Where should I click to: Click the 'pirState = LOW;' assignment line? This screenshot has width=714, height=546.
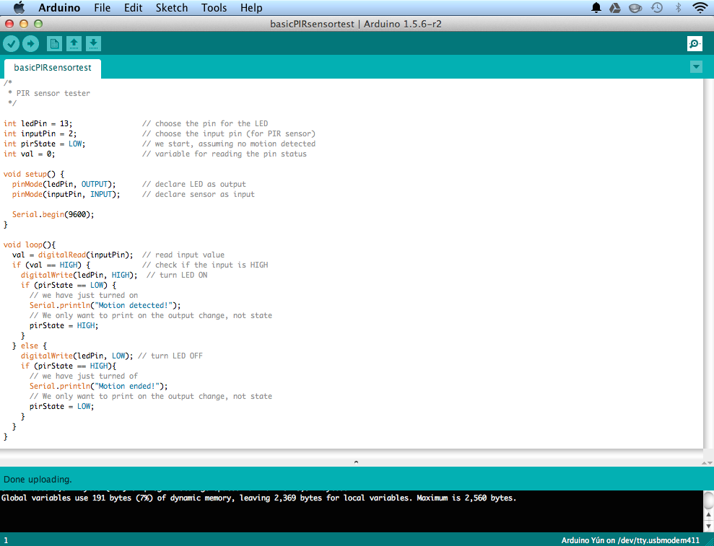pos(61,406)
